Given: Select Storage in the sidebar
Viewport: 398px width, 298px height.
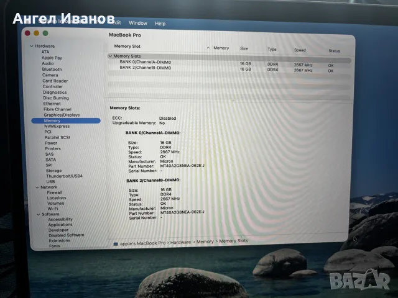Looking at the screenshot, I should point(54,171).
